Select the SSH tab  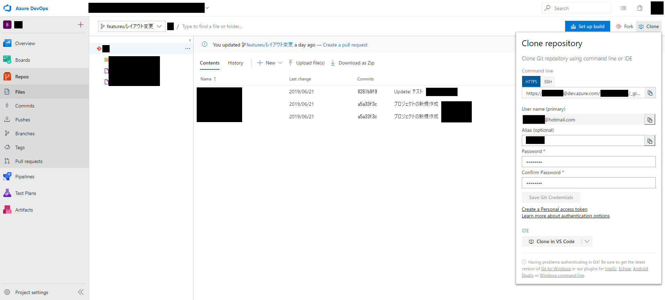[548, 82]
